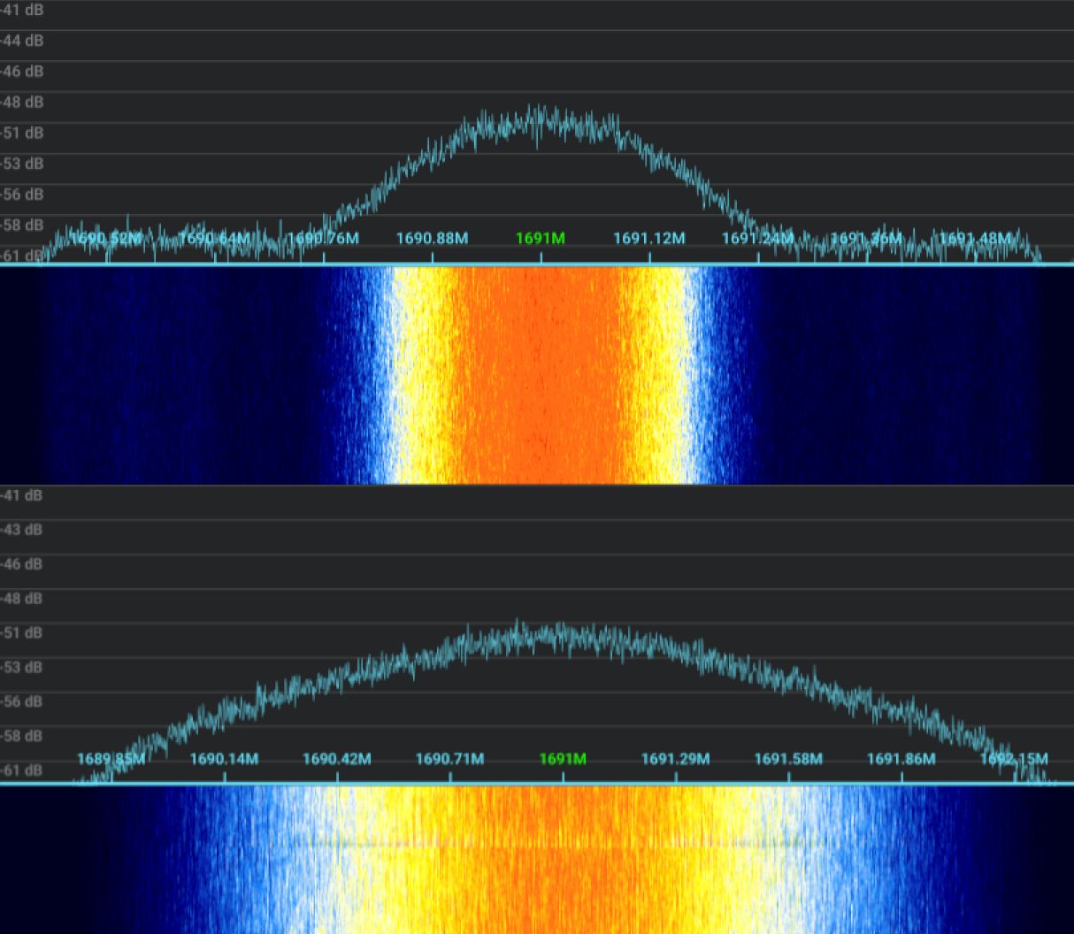Screen dimensions: 1074x934
Task: Click the -48 dB gridline label on lower panel
Action: coord(21,599)
